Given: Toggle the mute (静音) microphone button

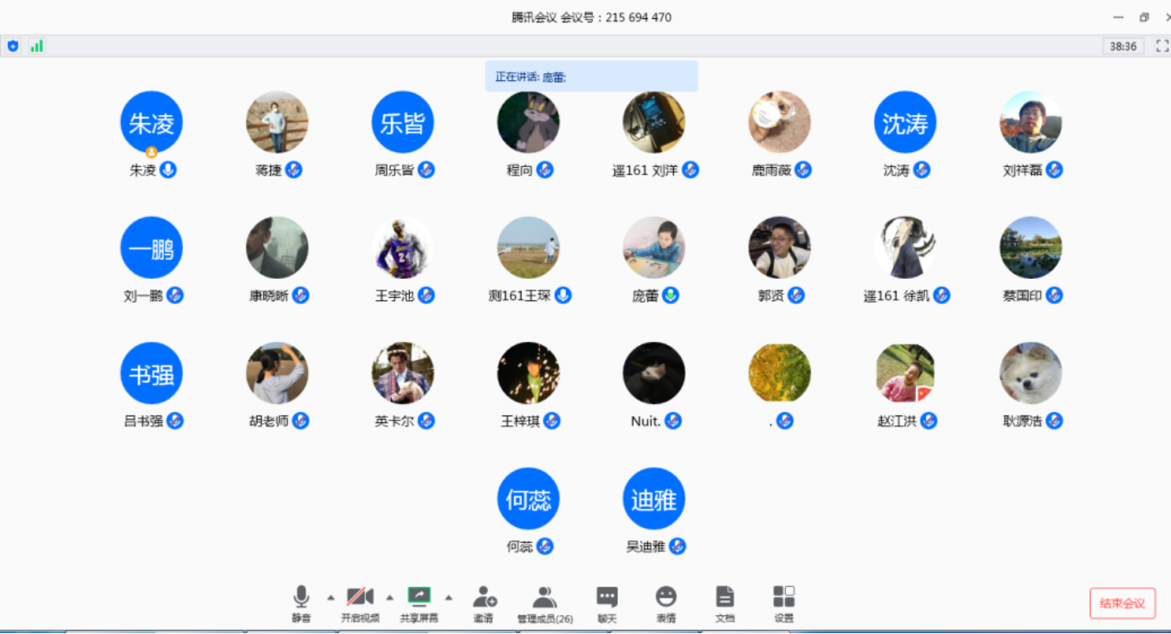Looking at the screenshot, I should pyautogui.click(x=301, y=603).
